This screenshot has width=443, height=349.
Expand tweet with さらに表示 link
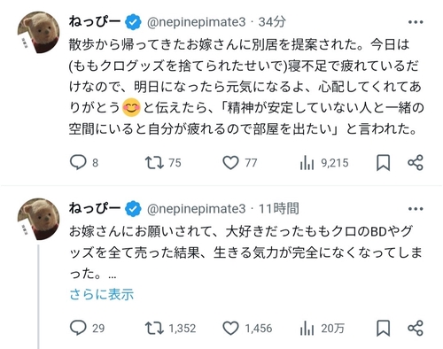click(102, 294)
